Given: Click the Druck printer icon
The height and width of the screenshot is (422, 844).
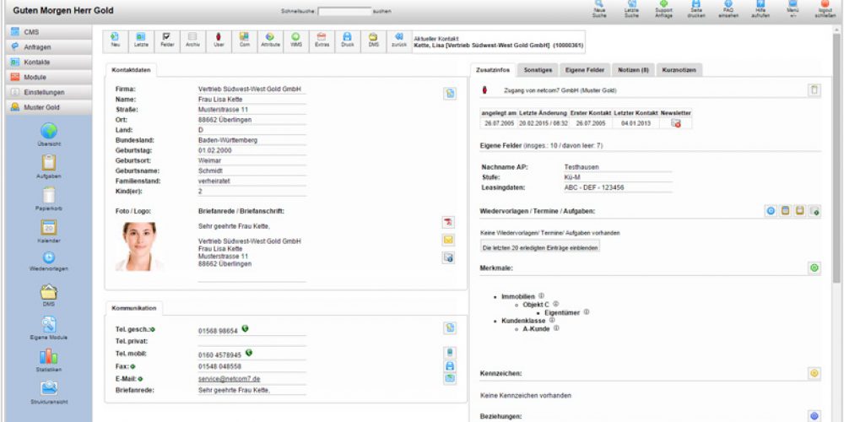Looking at the screenshot, I should pyautogui.click(x=346, y=39).
